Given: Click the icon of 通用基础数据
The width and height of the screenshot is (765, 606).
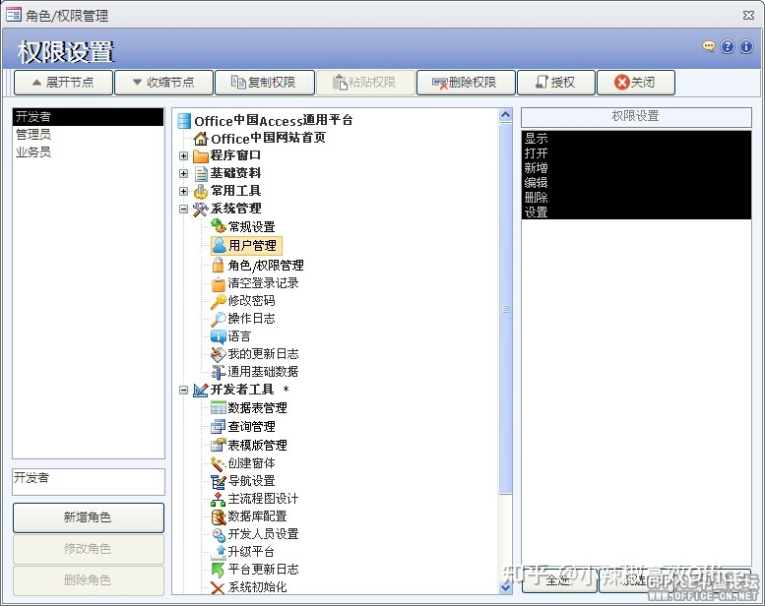Looking at the screenshot, I should tap(219, 372).
